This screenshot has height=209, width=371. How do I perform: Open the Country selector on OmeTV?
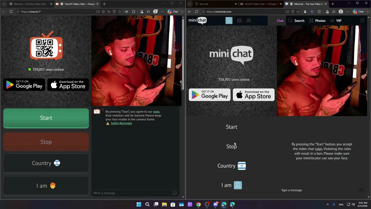pos(46,163)
